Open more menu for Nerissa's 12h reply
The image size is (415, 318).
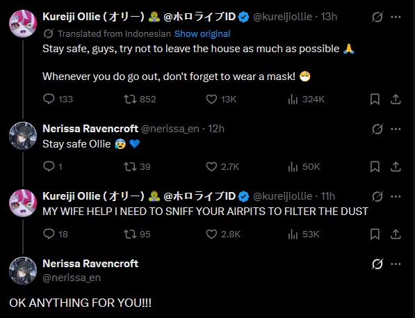tap(396, 129)
